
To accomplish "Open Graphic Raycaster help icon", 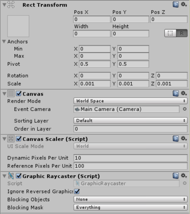I will (176, 176).
